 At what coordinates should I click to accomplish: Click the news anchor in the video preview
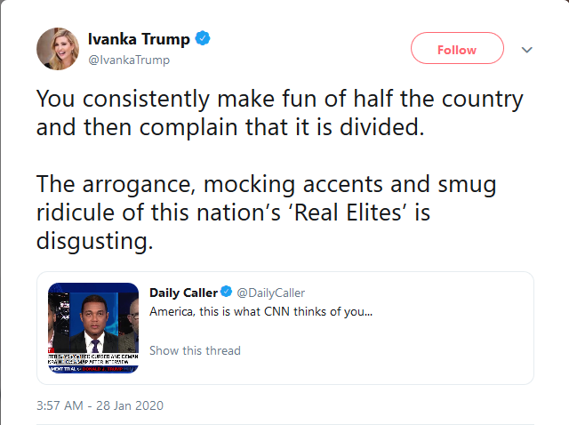pyautogui.click(x=93, y=325)
